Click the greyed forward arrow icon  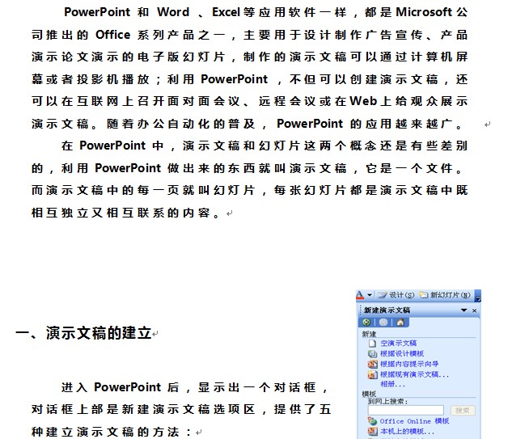coord(383,323)
